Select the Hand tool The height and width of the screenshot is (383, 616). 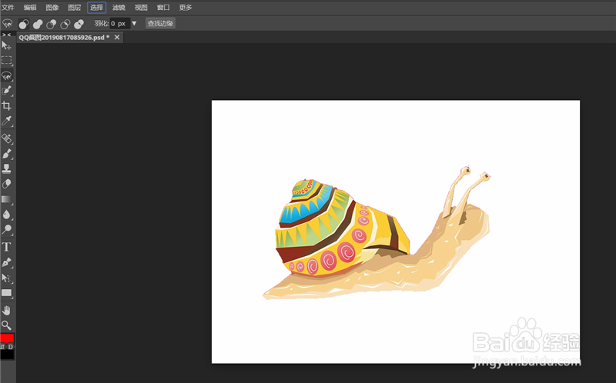pos(7,311)
